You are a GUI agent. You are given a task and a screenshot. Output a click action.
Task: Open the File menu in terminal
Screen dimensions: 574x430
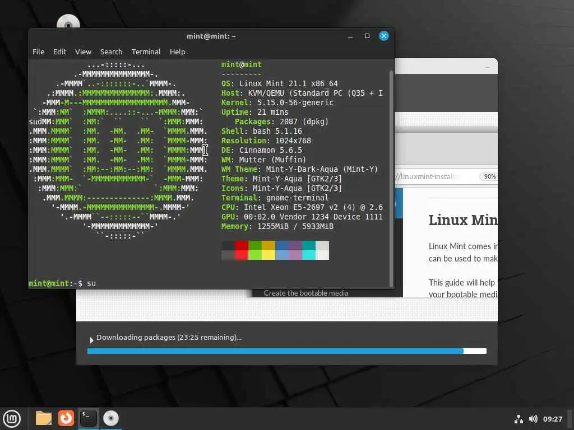pyautogui.click(x=39, y=52)
